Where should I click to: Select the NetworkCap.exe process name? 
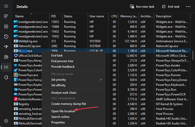(29, 46)
